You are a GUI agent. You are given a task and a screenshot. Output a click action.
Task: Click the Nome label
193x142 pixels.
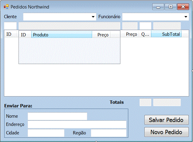click(12, 116)
